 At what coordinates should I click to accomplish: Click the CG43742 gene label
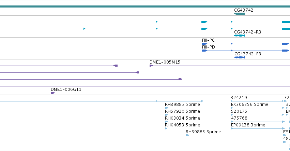tap(244, 10)
